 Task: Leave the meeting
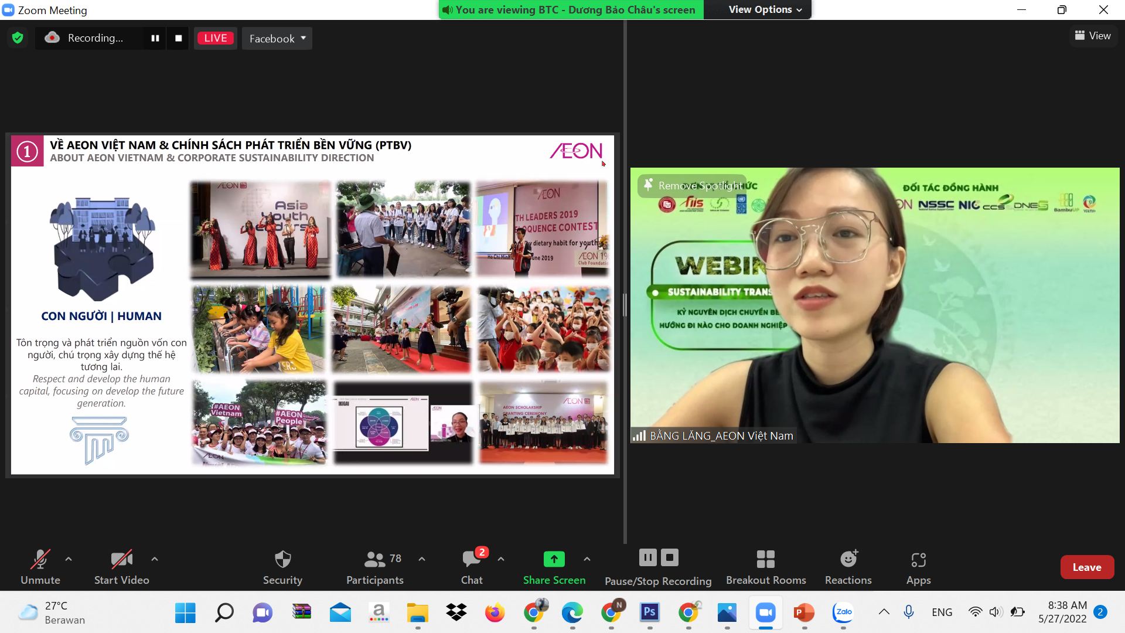(1087, 567)
